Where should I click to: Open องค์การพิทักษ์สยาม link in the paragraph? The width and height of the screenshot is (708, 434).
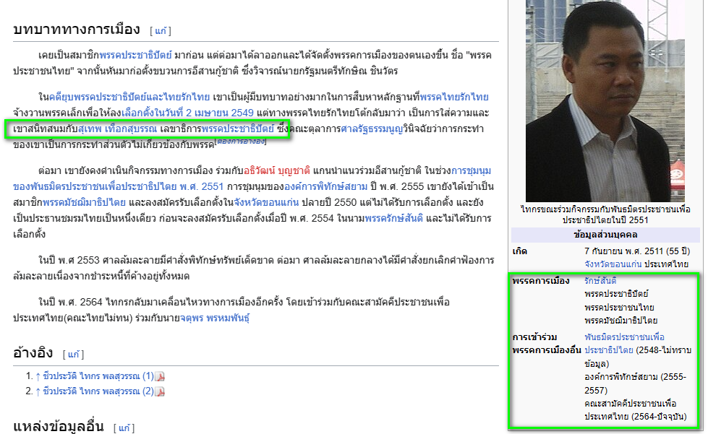tap(325, 187)
